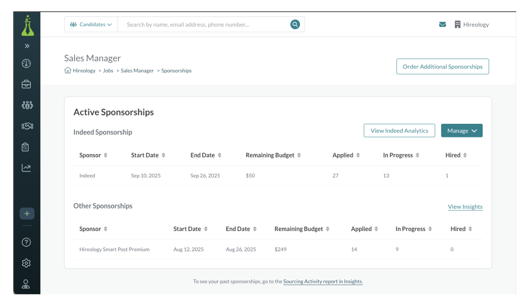Open the mail envelope icon
This screenshot has width=527, height=304.
(x=442, y=25)
